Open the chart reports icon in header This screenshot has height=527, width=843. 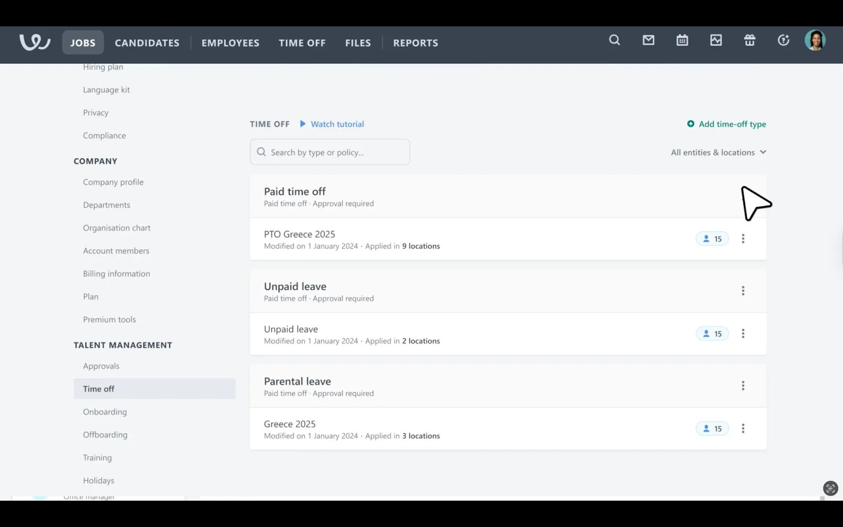click(716, 40)
